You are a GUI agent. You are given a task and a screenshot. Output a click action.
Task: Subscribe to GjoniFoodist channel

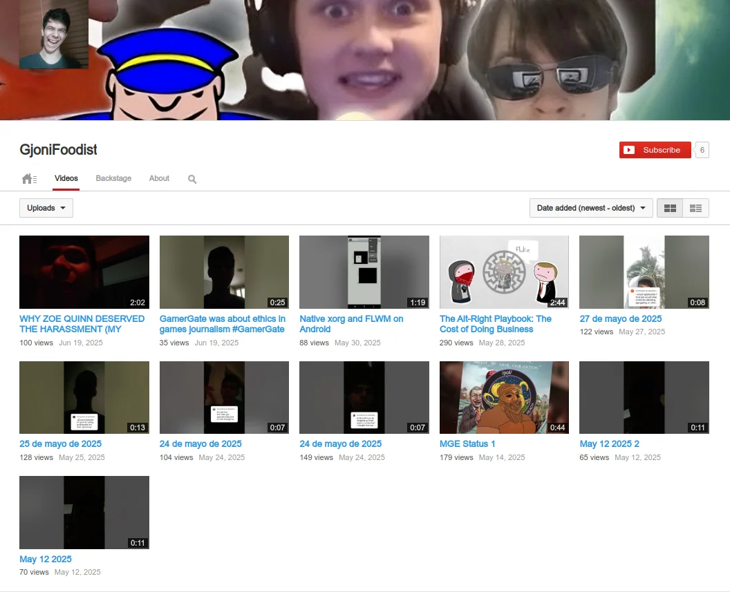coord(655,150)
